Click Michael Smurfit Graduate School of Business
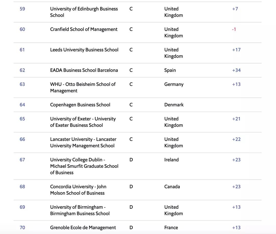This screenshot has width=276, height=234. click(84, 166)
